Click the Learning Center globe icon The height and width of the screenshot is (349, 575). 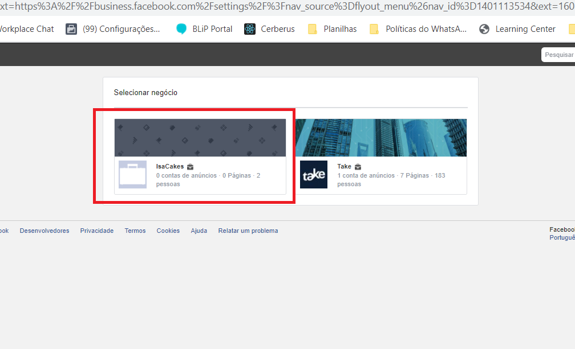pos(484,29)
